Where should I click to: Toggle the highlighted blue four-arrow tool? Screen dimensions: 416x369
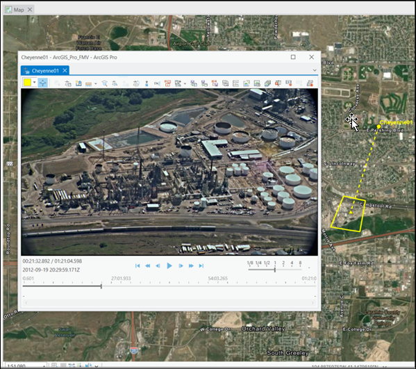tap(43, 83)
